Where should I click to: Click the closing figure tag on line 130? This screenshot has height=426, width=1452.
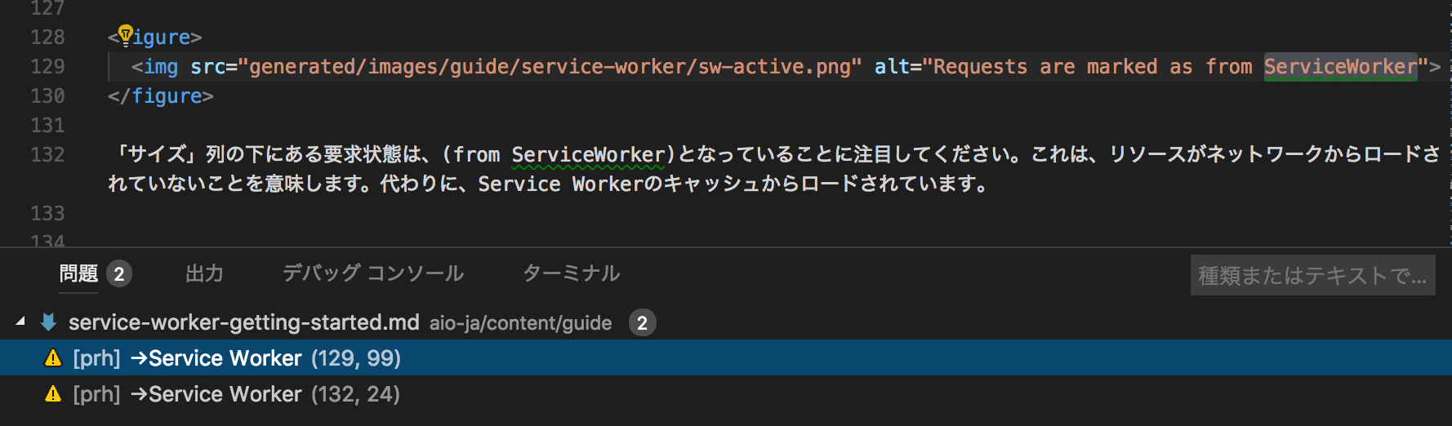point(161,95)
